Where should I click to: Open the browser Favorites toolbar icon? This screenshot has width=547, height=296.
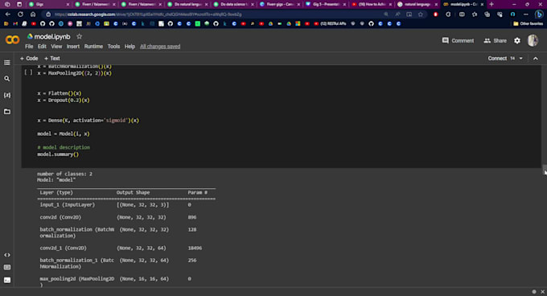click(x=475, y=14)
